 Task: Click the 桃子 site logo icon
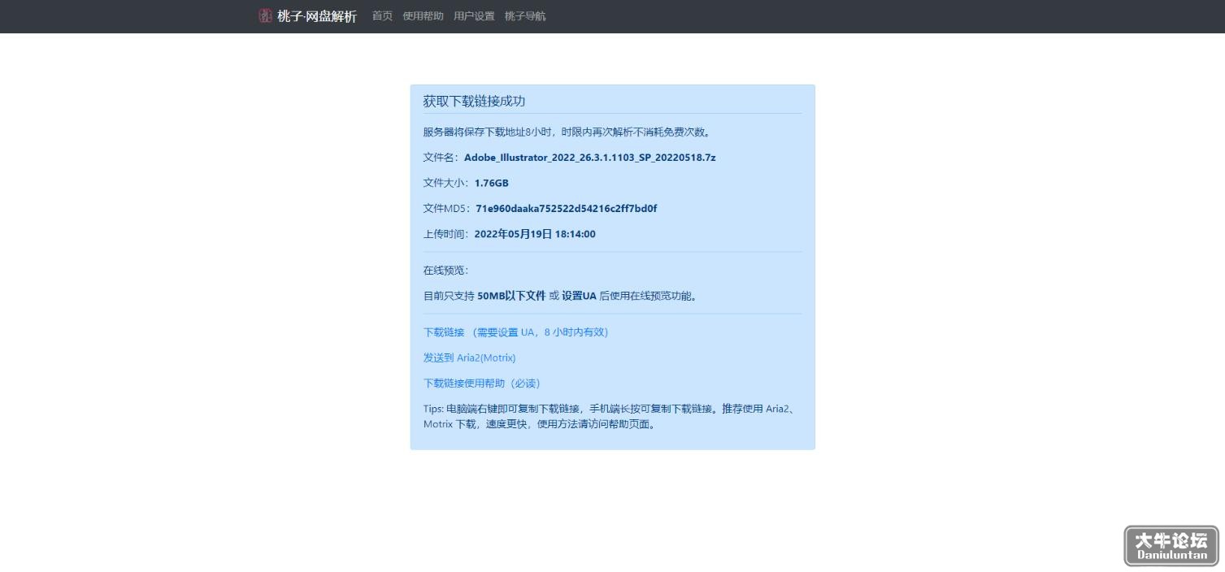point(265,16)
